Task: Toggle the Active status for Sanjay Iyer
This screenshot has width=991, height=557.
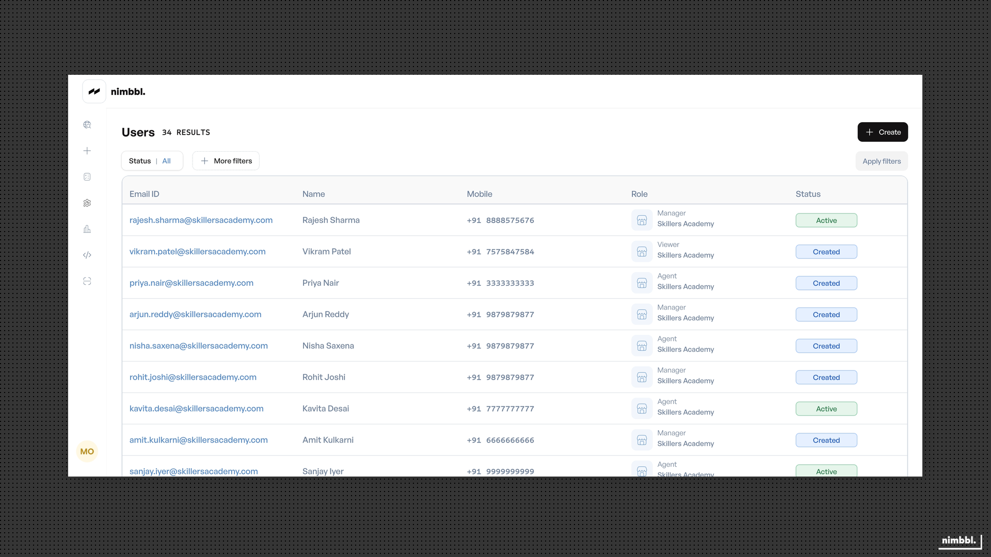Action: tap(826, 471)
